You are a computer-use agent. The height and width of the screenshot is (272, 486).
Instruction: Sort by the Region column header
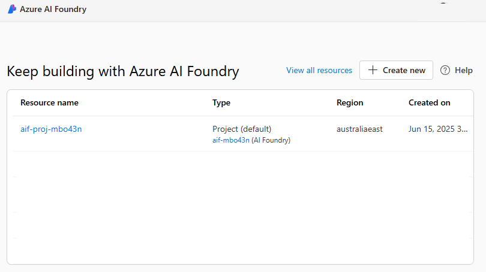(350, 102)
